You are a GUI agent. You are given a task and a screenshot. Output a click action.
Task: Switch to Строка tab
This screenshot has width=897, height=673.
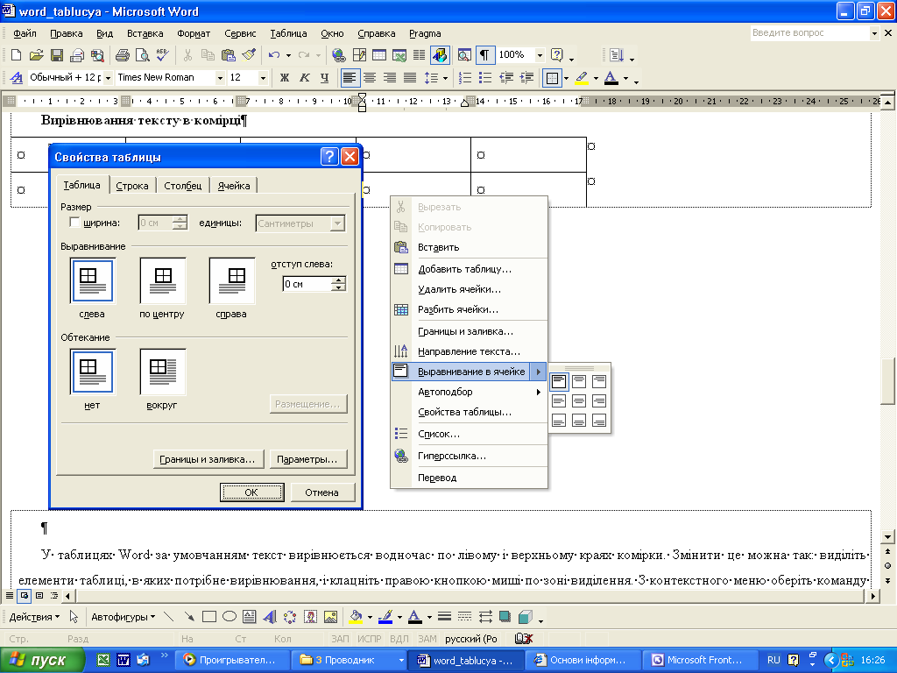click(132, 186)
